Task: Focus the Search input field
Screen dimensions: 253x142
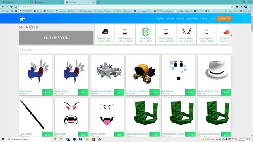Action: (125, 50)
